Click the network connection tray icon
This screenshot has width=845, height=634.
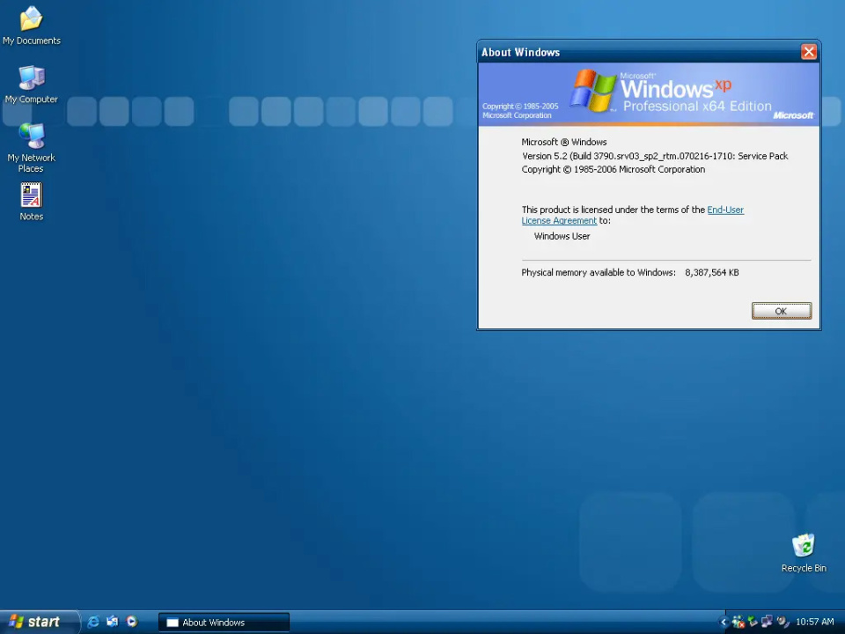coord(767,623)
